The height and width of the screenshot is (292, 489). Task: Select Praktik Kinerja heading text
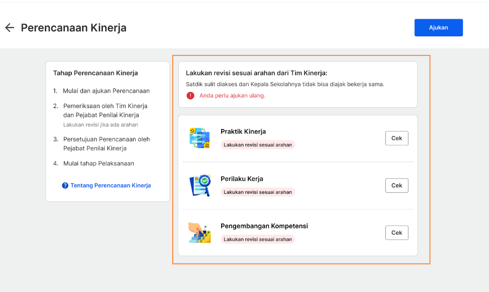[x=243, y=132]
